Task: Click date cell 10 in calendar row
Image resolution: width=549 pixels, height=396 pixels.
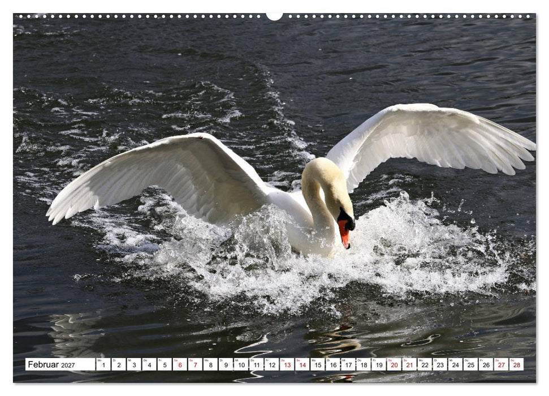Action: (x=241, y=364)
